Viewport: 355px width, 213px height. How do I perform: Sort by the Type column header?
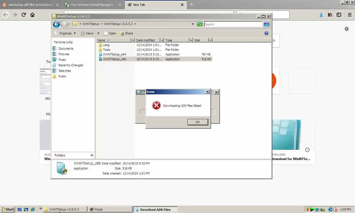point(177,40)
